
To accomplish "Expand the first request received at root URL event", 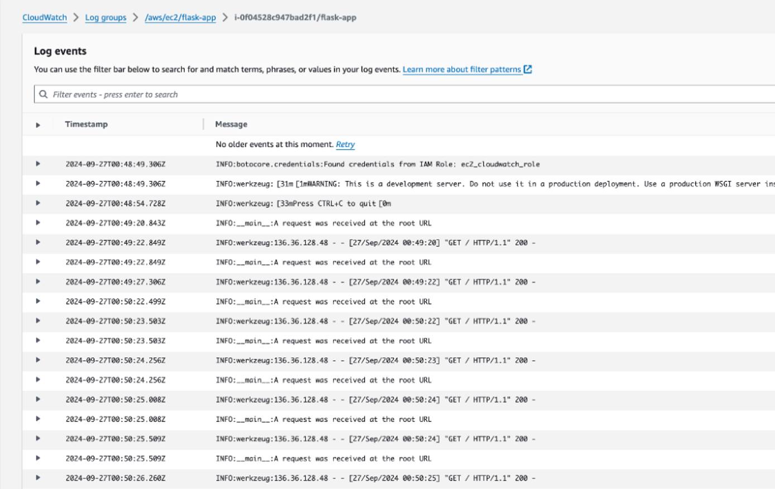I will click(x=37, y=223).
